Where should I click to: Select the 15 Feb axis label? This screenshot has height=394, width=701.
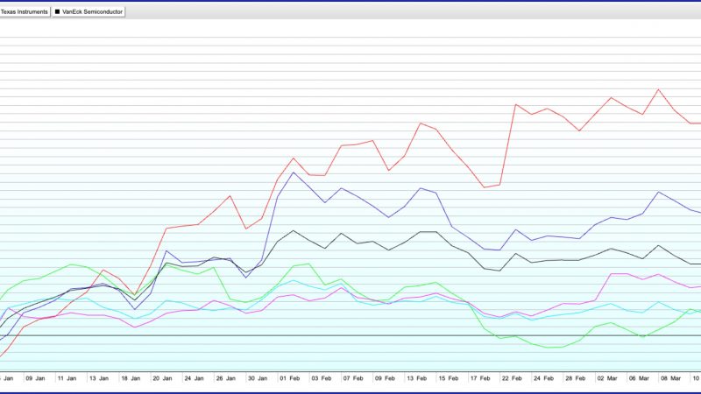pyautogui.click(x=449, y=378)
